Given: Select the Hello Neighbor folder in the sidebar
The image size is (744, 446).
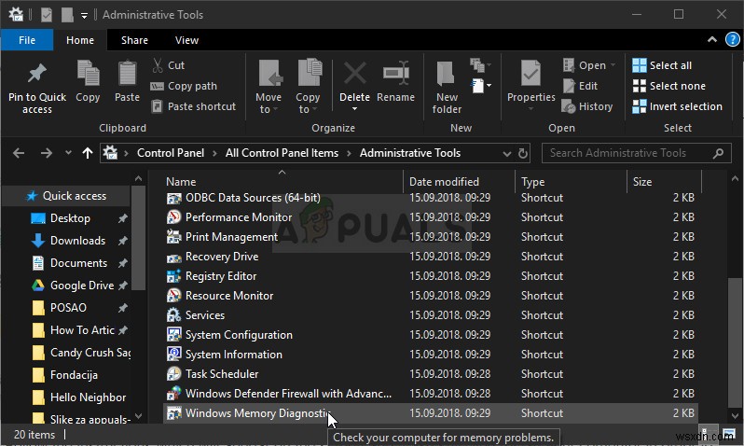Looking at the screenshot, I should [89, 397].
